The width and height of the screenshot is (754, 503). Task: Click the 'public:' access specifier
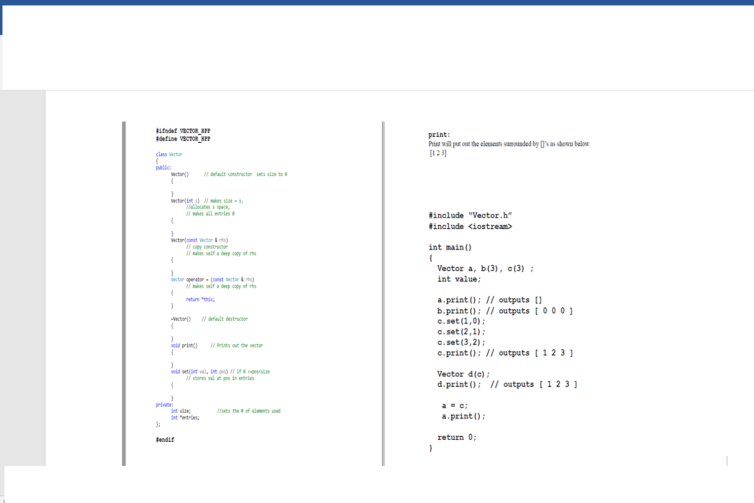coord(164,168)
